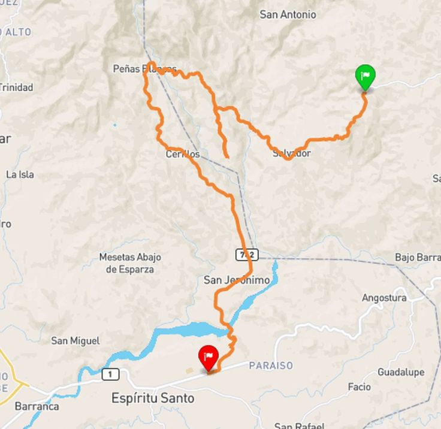Click the San Jerónimo town label
The image size is (441, 429).
pos(237,280)
